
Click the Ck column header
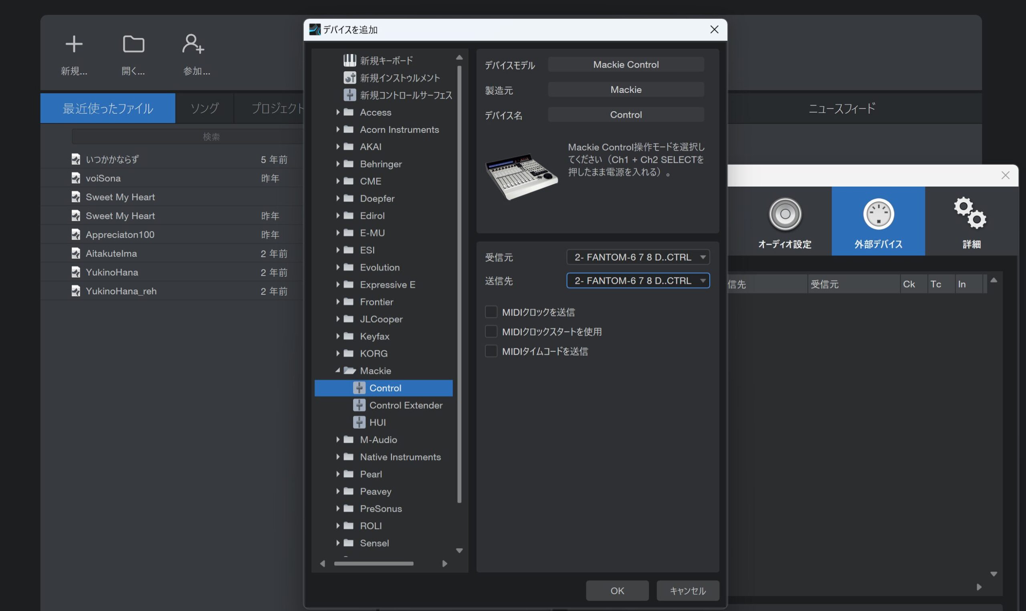click(913, 284)
